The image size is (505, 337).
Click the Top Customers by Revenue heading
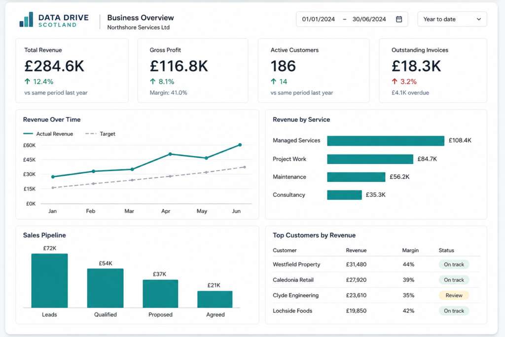point(314,235)
